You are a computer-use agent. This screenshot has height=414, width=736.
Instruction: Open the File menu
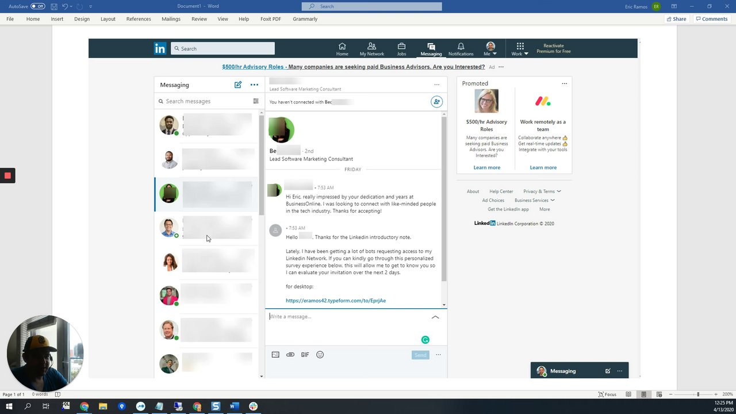point(10,19)
